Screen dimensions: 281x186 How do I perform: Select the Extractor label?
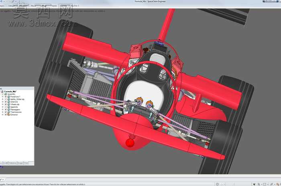[14, 114]
